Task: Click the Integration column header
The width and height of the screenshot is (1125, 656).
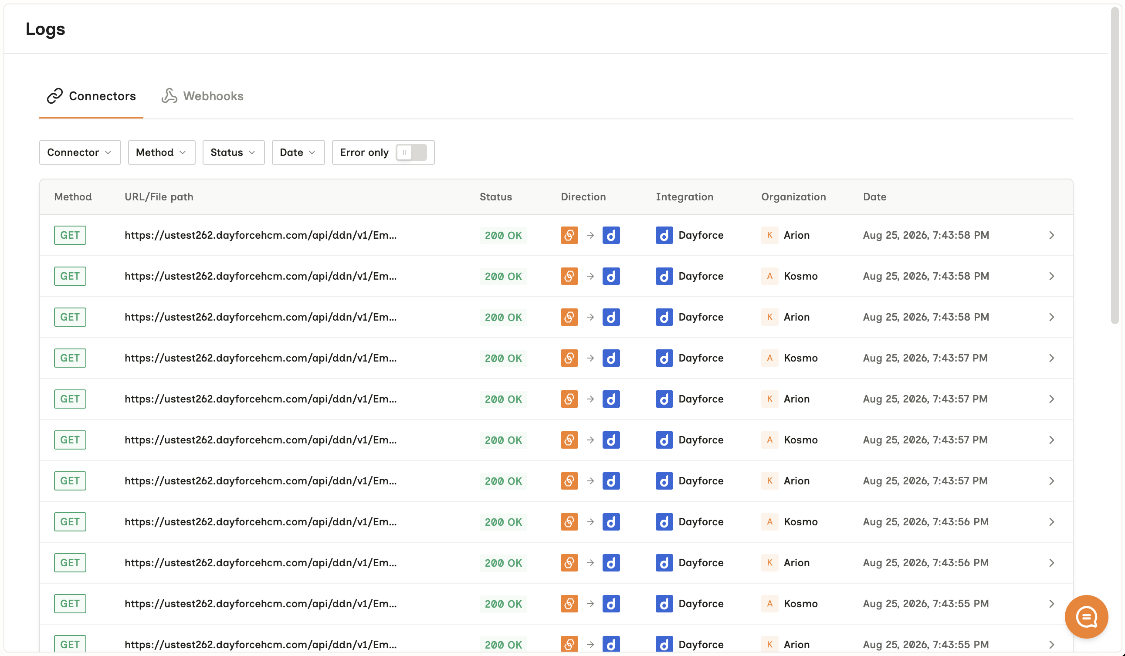Action: pos(684,197)
